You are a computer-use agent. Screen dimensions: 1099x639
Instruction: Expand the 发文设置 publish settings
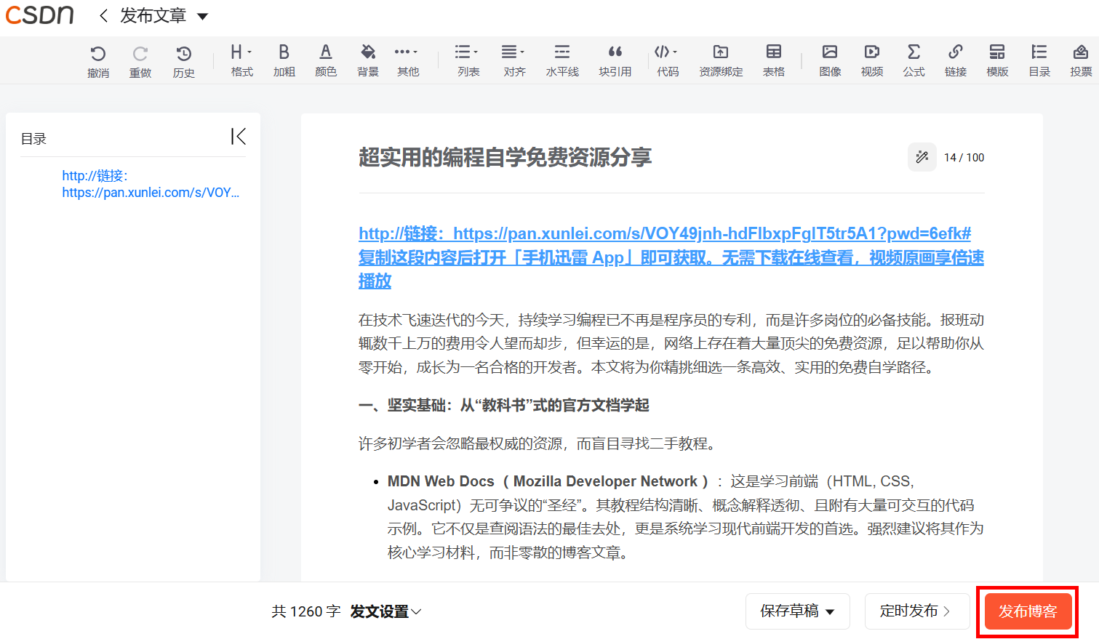pos(385,611)
